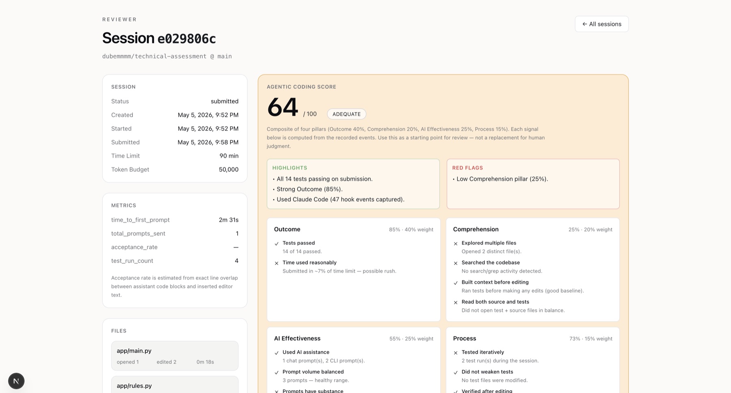The width and height of the screenshot is (731, 393).
Task: Open the app/main.py file card
Action: point(175,356)
